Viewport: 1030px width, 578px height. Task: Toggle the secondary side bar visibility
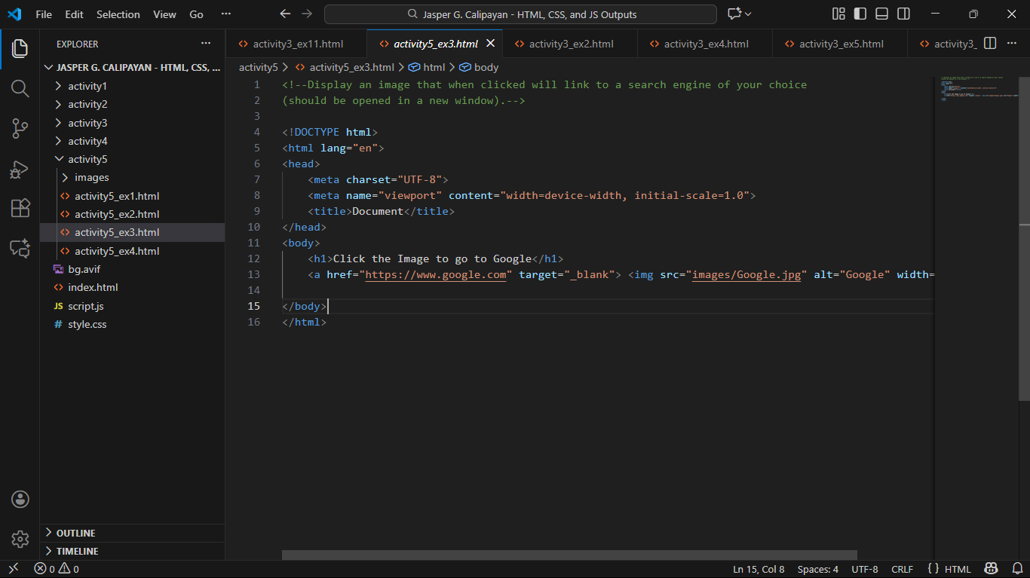(x=903, y=14)
